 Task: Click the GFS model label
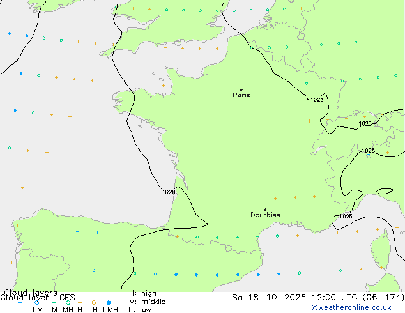67,298
